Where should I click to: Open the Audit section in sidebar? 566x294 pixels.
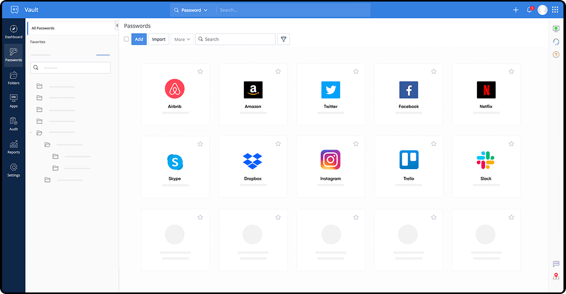click(x=14, y=124)
